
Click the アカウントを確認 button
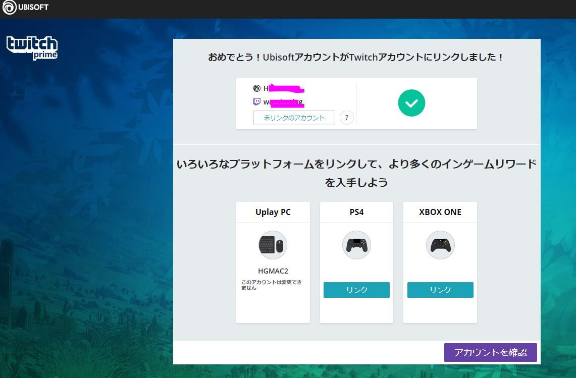tap(490, 352)
